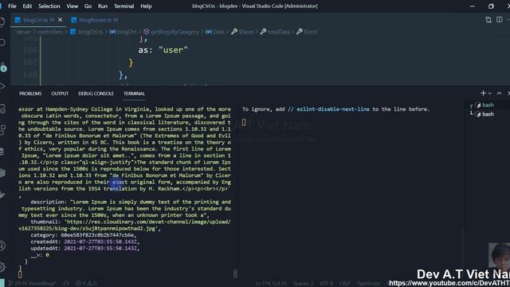Viewport: 510px width, 287px height.
Task: Show the PROBLEMS panel tab
Action: tap(30, 94)
